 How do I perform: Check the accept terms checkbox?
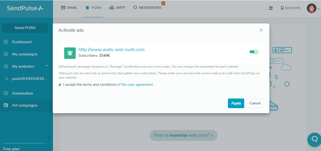60,85
